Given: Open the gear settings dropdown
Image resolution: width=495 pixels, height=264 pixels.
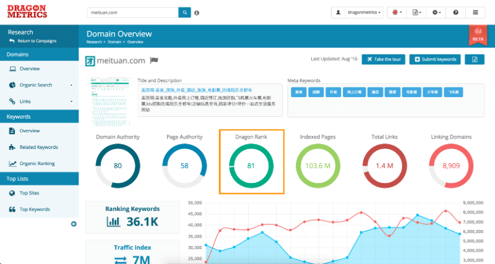Looking at the screenshot, I should coord(436,12).
